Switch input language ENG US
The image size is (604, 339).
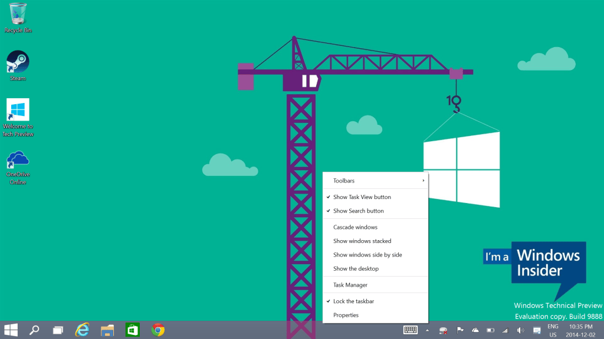point(553,331)
